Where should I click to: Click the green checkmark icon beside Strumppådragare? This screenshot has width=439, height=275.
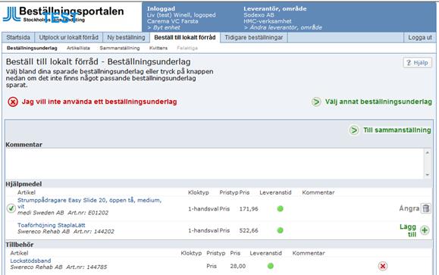[11, 208]
